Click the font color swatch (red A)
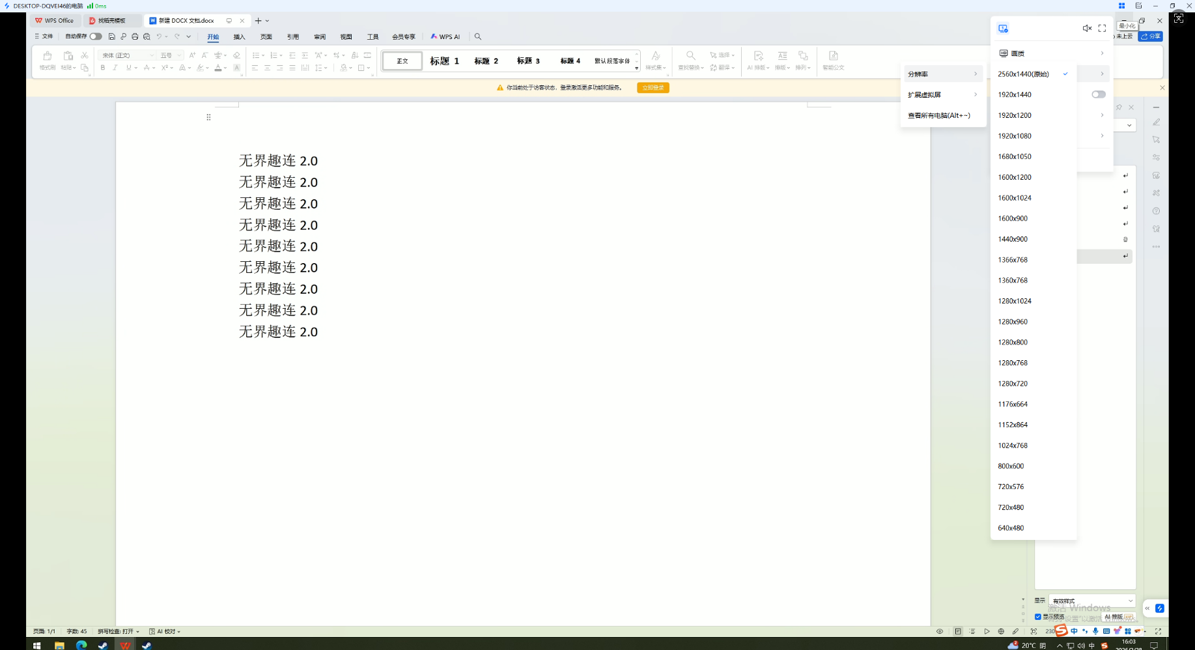The width and height of the screenshot is (1195, 650). click(x=218, y=68)
